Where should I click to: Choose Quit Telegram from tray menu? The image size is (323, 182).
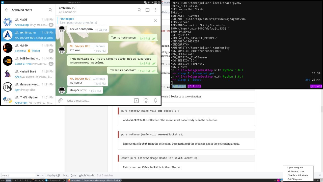coord(298,179)
